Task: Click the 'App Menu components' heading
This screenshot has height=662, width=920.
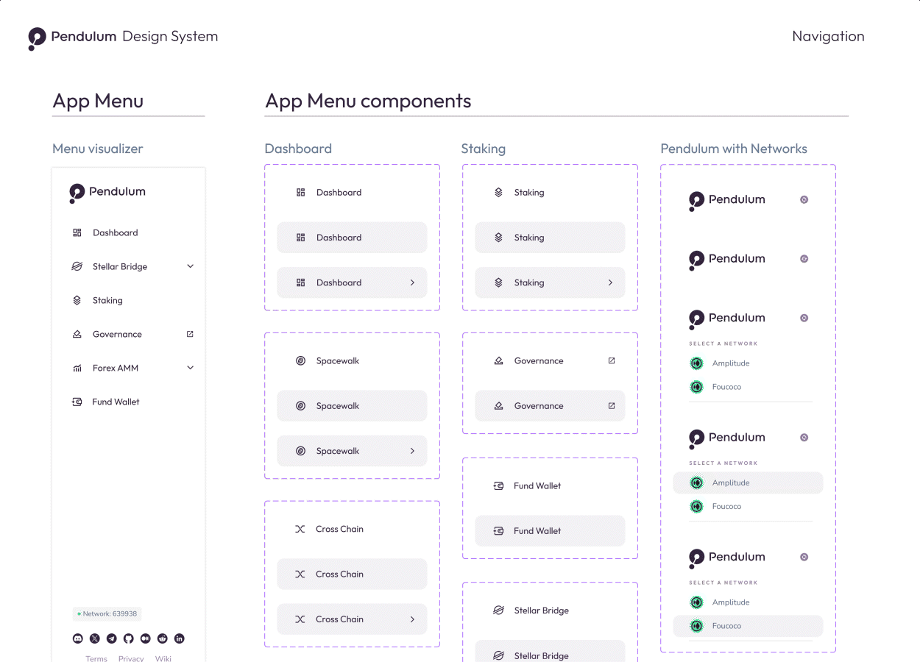Action: 368,101
